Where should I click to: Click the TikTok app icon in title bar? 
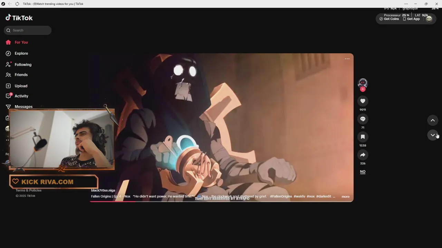[3, 4]
